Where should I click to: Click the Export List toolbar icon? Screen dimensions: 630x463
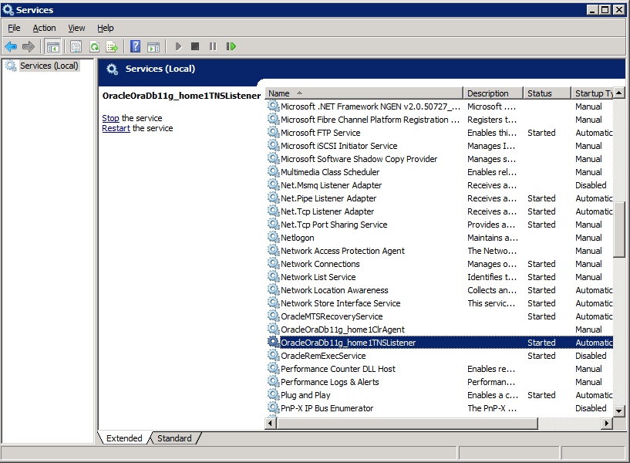(112, 46)
